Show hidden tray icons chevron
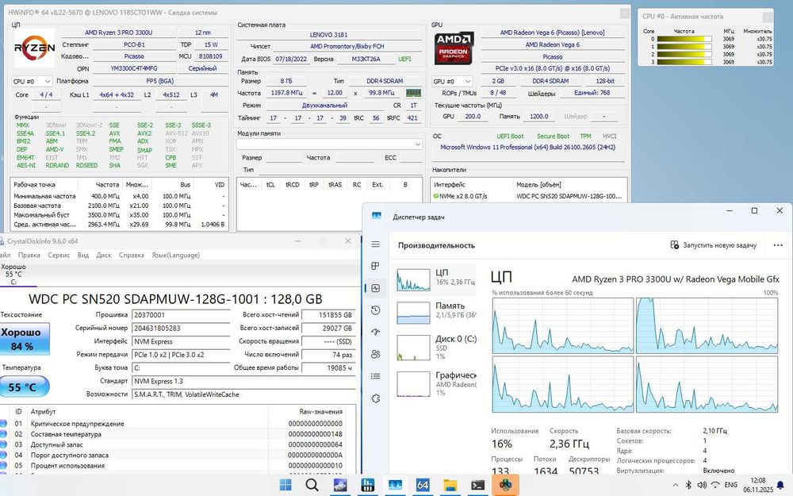The height and width of the screenshot is (496, 793). [675, 485]
